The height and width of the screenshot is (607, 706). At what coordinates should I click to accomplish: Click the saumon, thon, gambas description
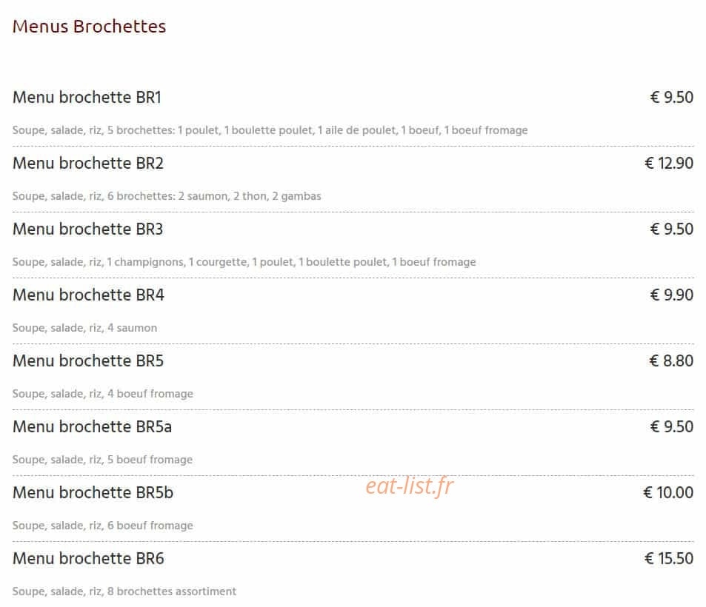[167, 196]
